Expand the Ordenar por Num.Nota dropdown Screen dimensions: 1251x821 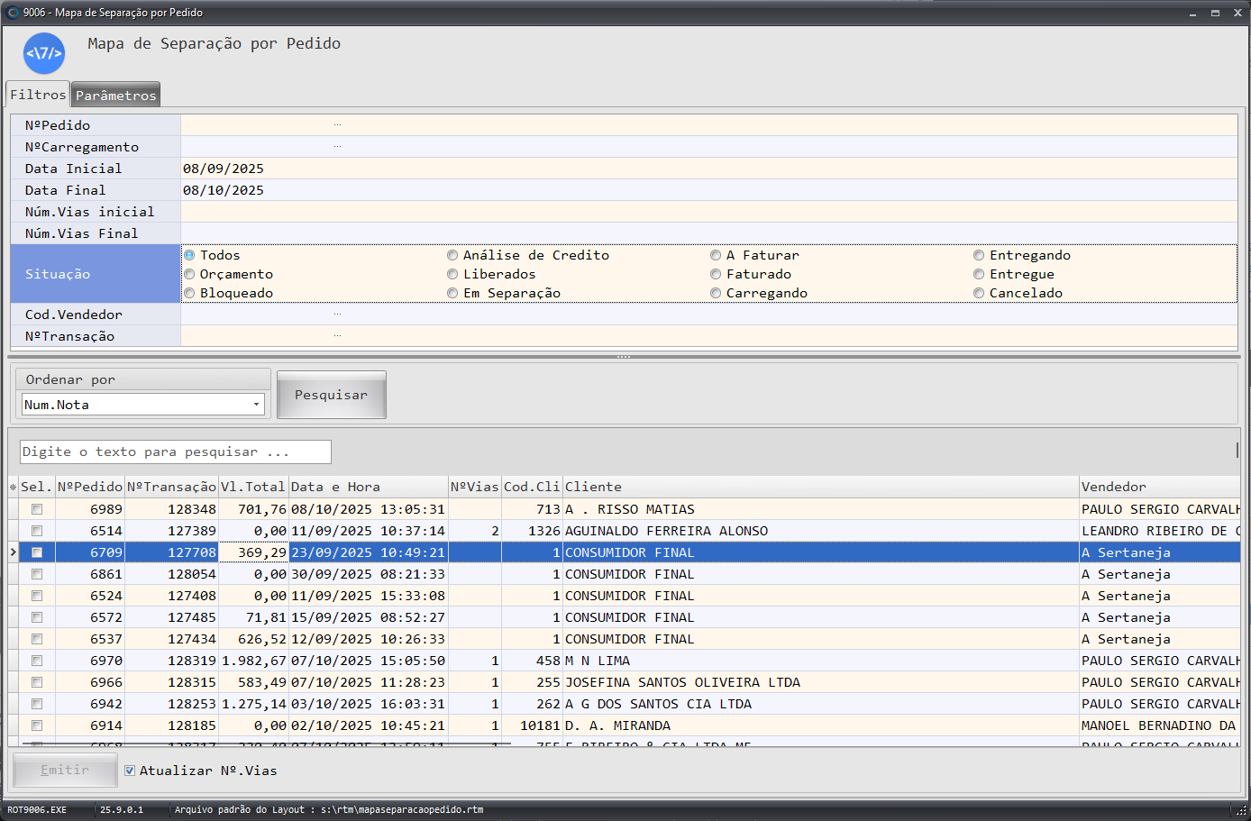click(x=256, y=405)
